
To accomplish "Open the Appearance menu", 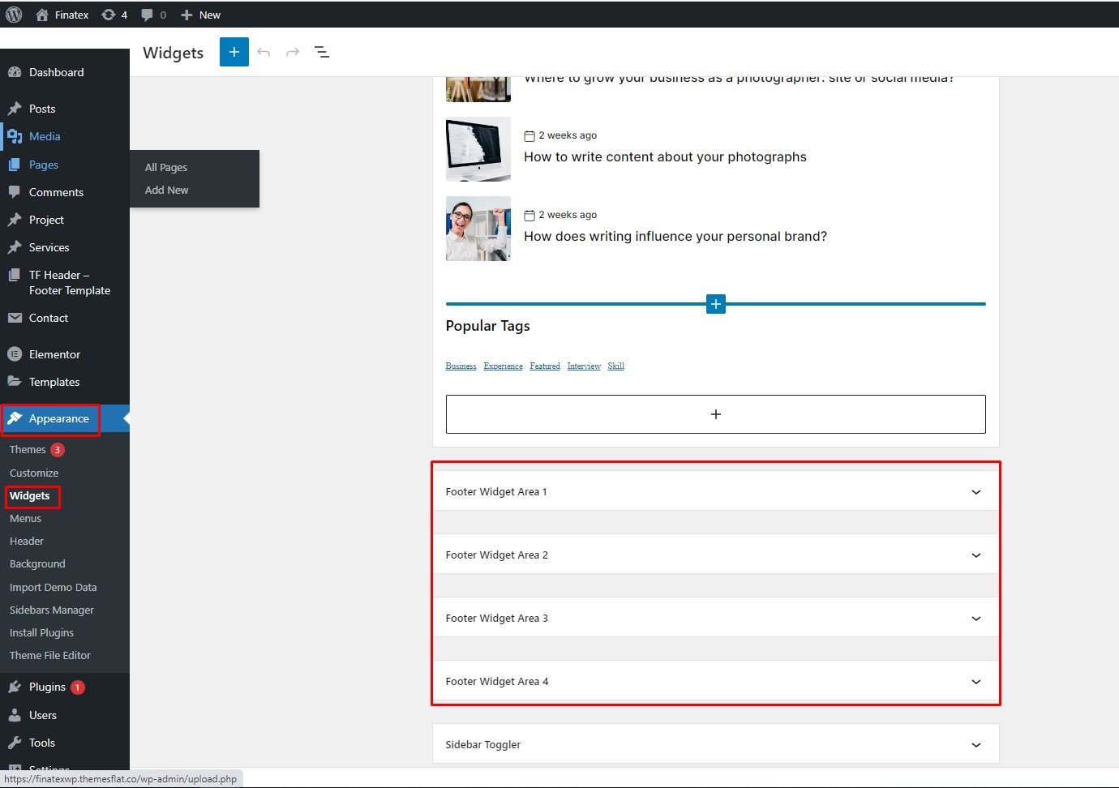I will [x=58, y=418].
